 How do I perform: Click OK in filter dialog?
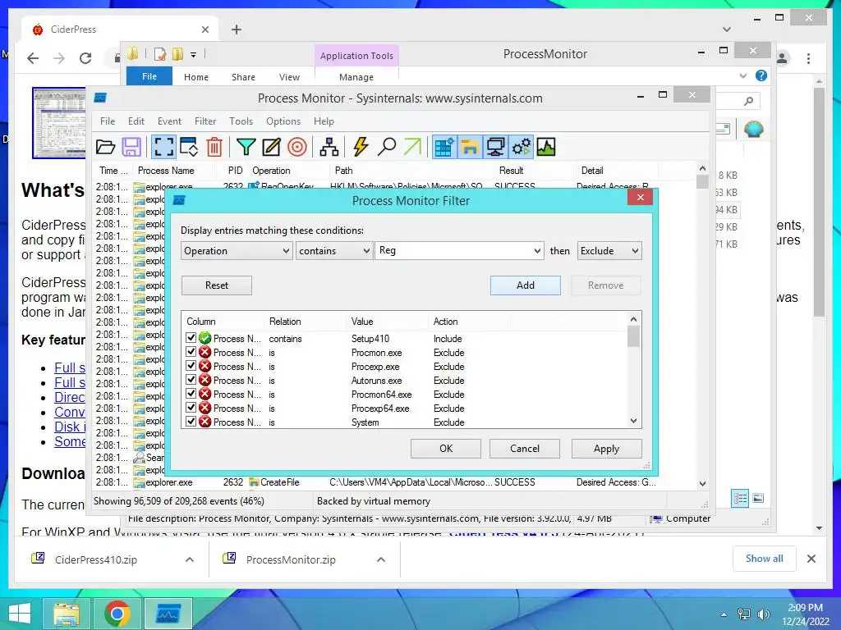(x=446, y=449)
